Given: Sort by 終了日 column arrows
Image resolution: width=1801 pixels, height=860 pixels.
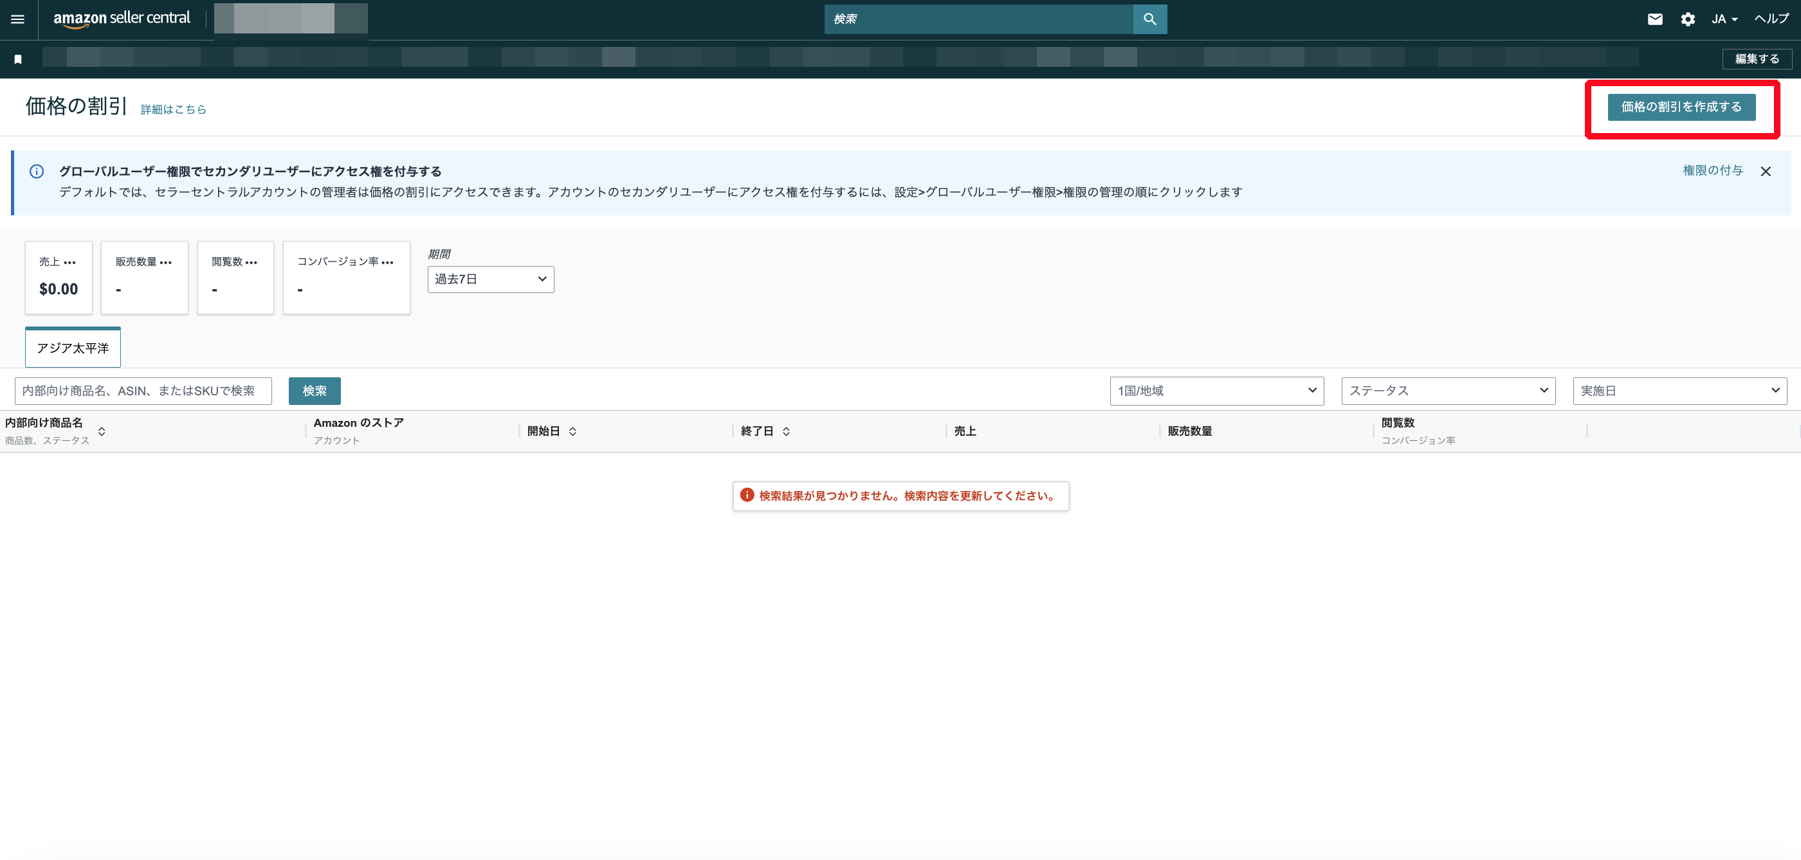Looking at the screenshot, I should coord(786,432).
